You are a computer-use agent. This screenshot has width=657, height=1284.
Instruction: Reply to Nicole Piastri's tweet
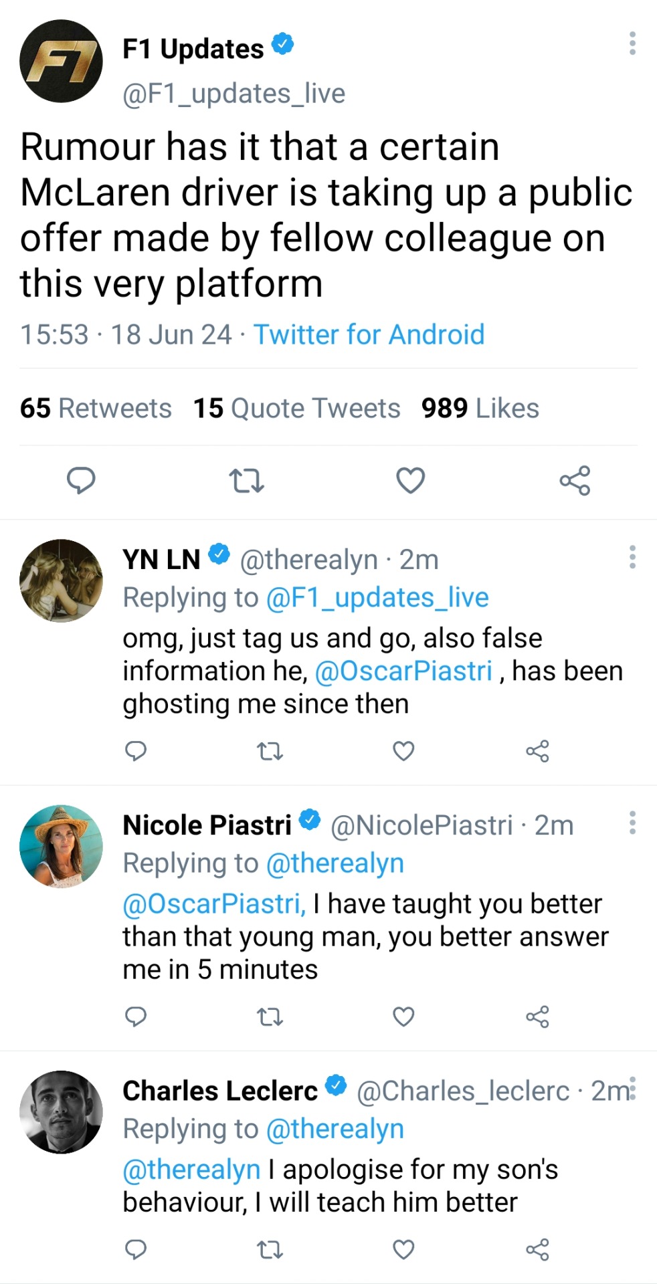click(x=136, y=1016)
